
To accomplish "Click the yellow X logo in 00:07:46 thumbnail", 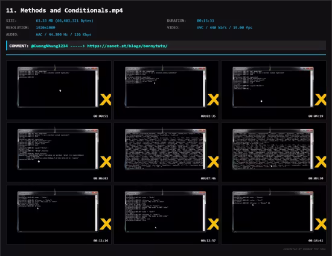I will tap(213, 162).
